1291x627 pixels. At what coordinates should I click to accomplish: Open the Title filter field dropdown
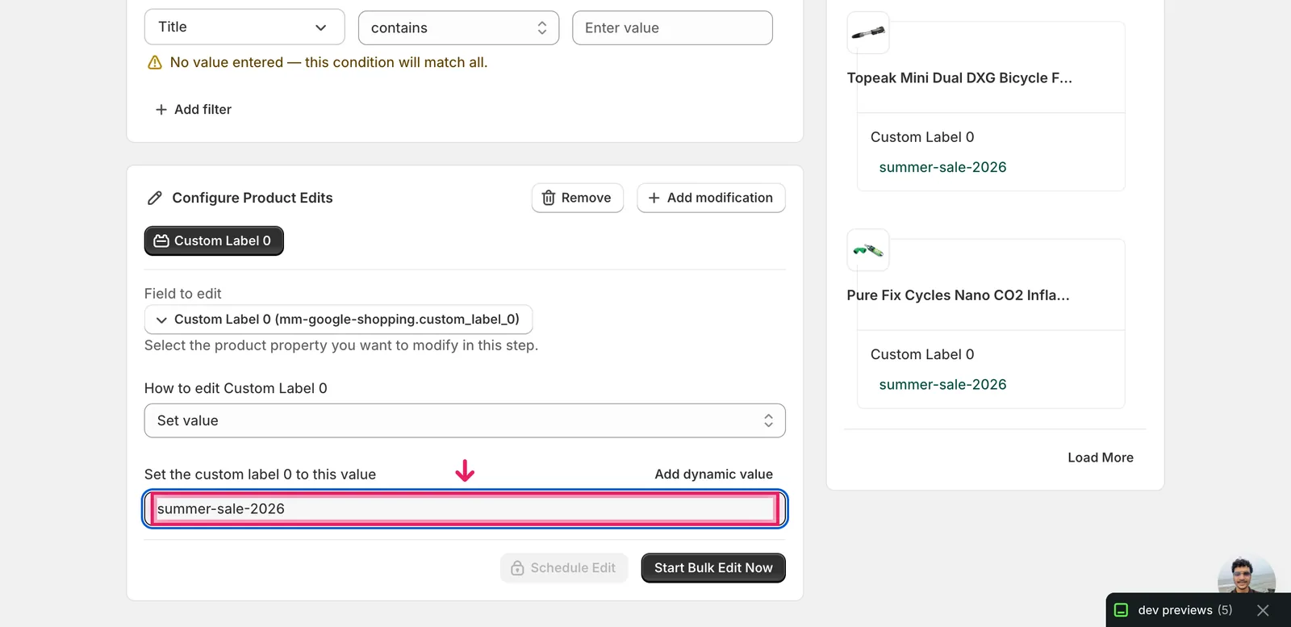pyautogui.click(x=244, y=27)
